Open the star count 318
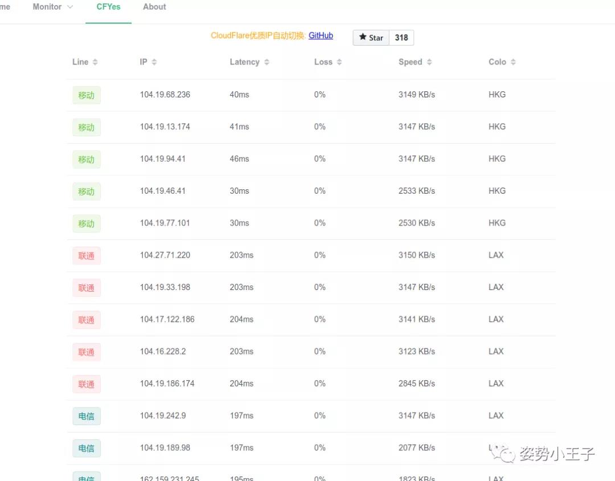Image resolution: width=615 pixels, height=481 pixels. [x=401, y=38]
